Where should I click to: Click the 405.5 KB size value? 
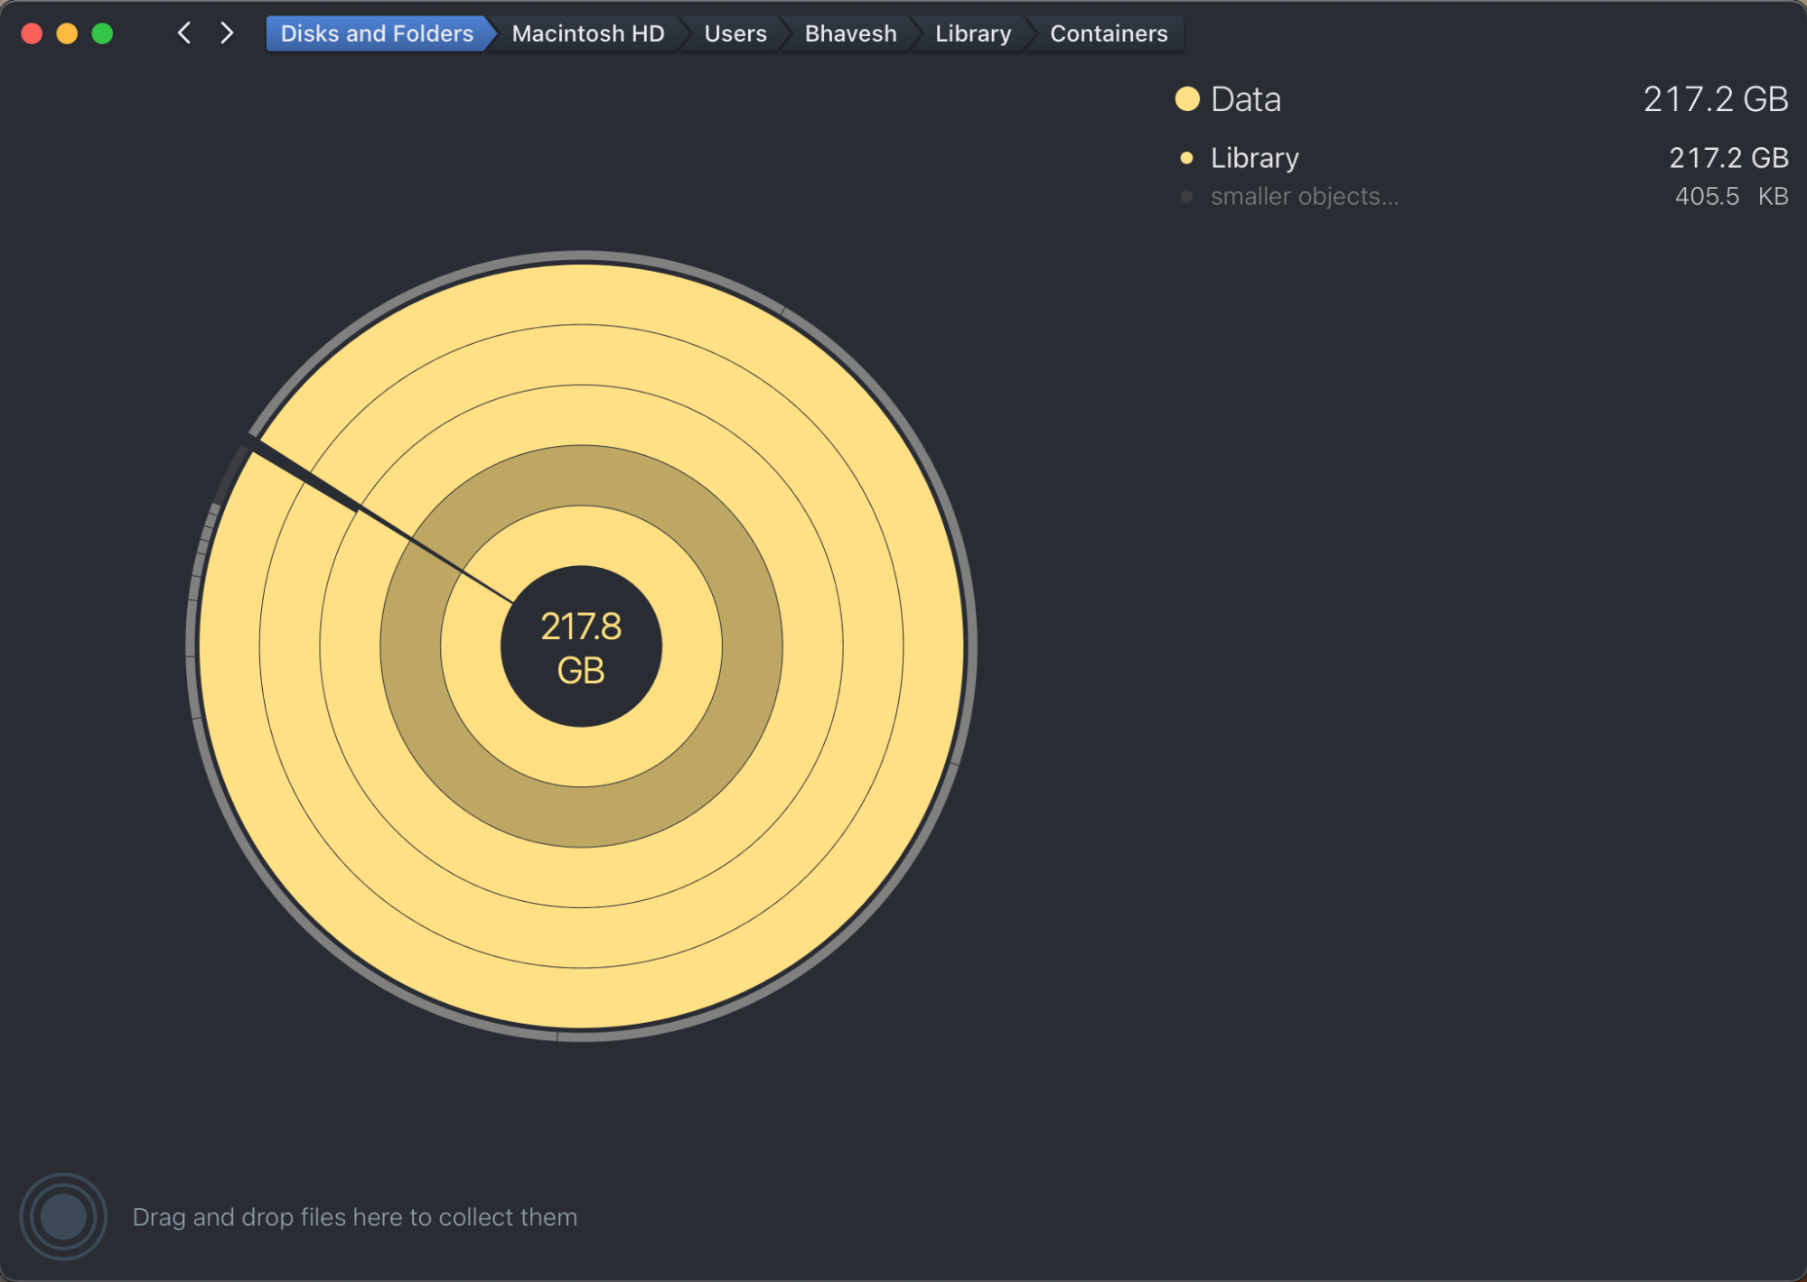pyautogui.click(x=1731, y=196)
